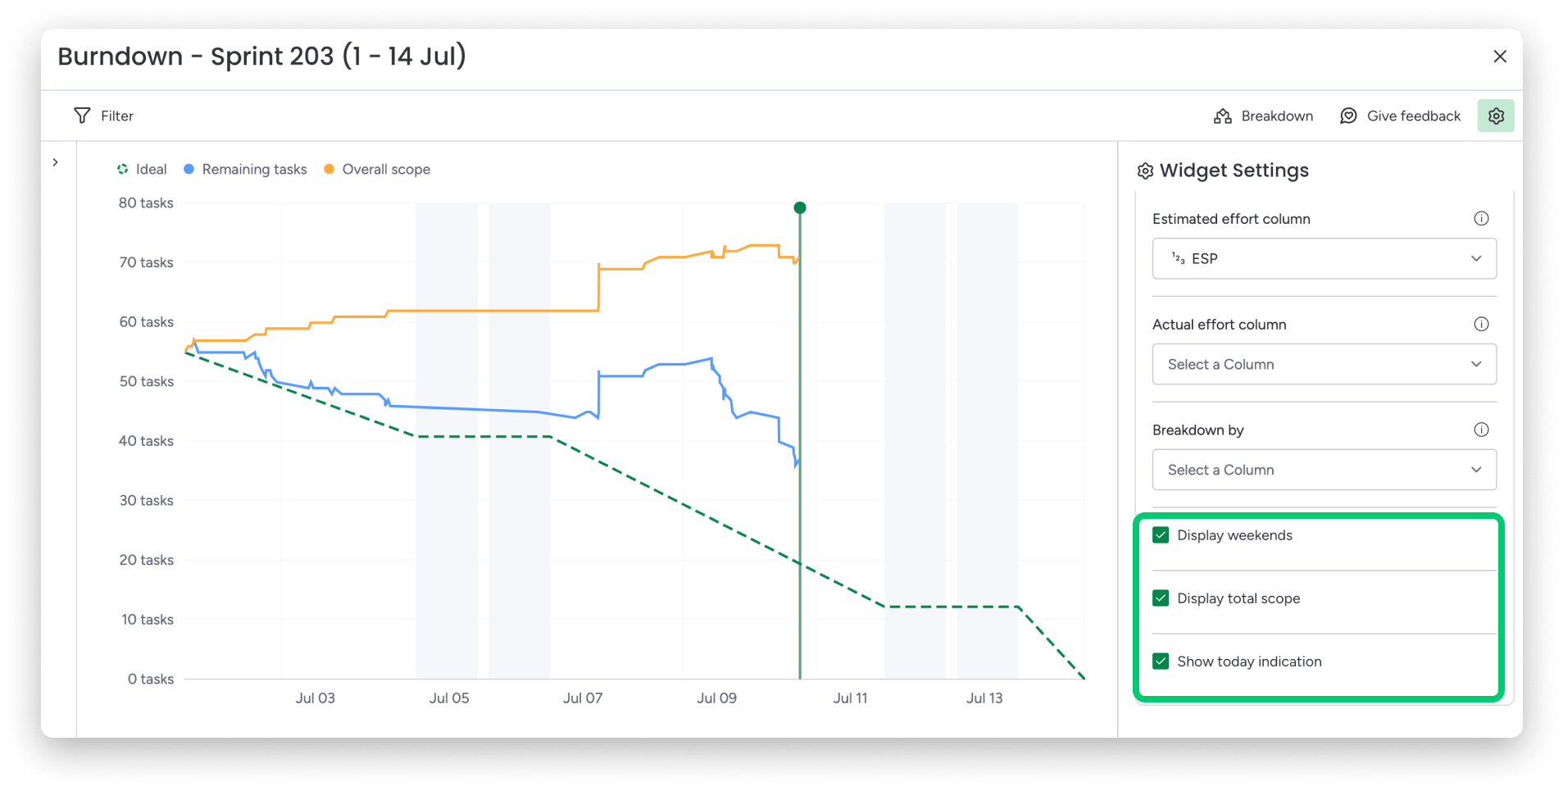Select the Remaining tasks legend entry

pyautogui.click(x=254, y=169)
